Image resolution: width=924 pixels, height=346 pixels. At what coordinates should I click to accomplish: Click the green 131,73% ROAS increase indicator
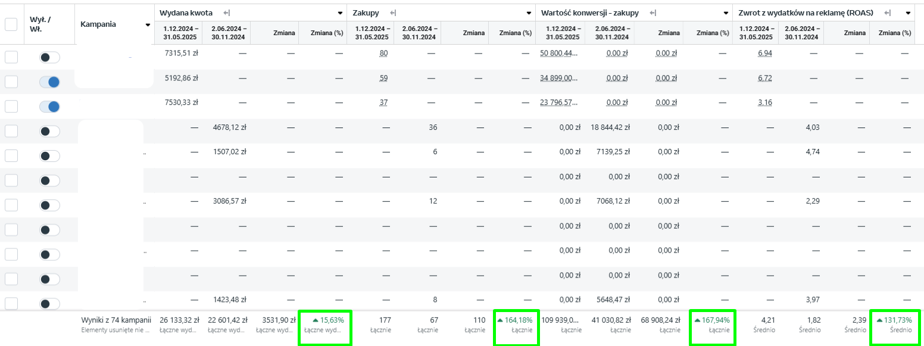894,320
